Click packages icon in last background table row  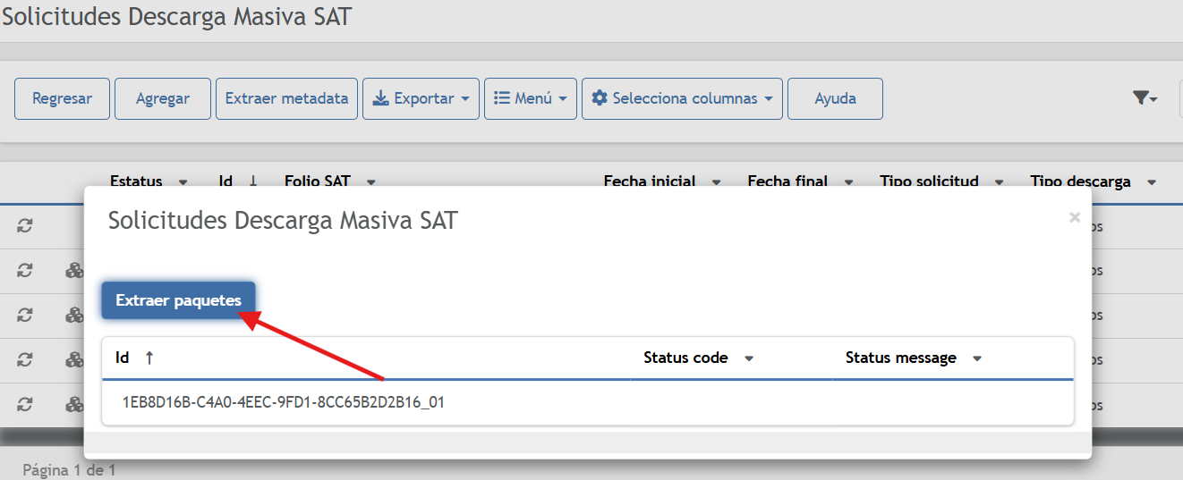tap(74, 405)
